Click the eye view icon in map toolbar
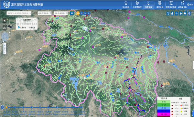 177,13
